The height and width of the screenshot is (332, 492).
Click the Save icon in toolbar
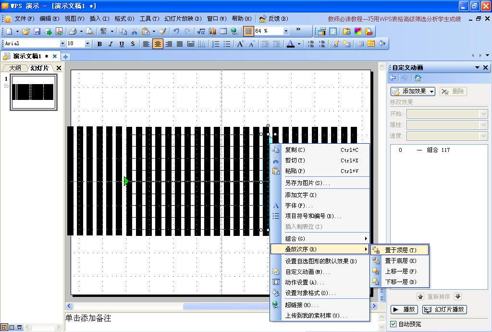tap(37, 31)
